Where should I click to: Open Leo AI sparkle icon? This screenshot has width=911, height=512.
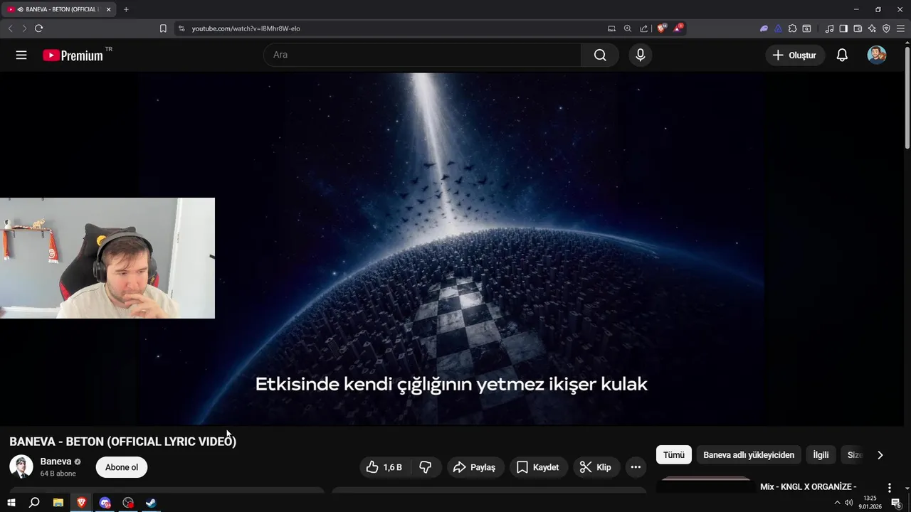(872, 28)
